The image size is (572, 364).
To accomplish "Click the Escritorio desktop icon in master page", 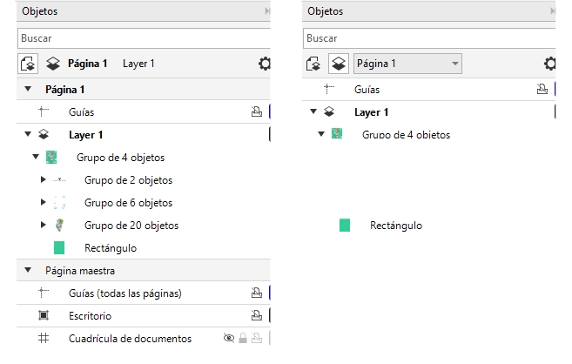I will 44,315.
